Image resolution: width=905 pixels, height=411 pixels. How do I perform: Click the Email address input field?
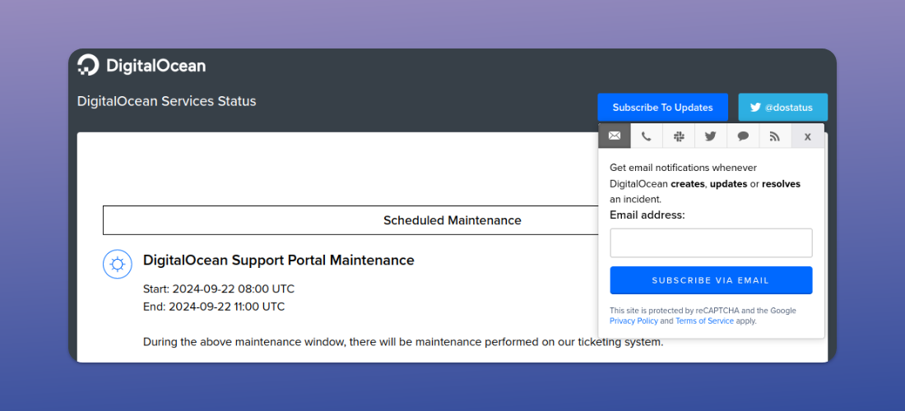click(711, 242)
